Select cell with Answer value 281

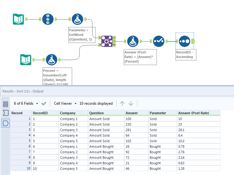pos(136,130)
